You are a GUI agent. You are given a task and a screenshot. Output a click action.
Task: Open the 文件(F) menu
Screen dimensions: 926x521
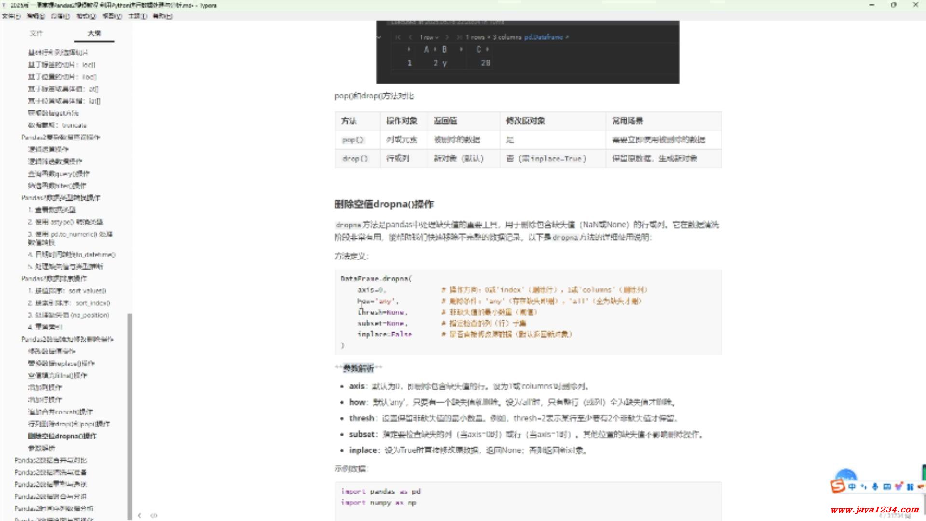click(x=11, y=16)
